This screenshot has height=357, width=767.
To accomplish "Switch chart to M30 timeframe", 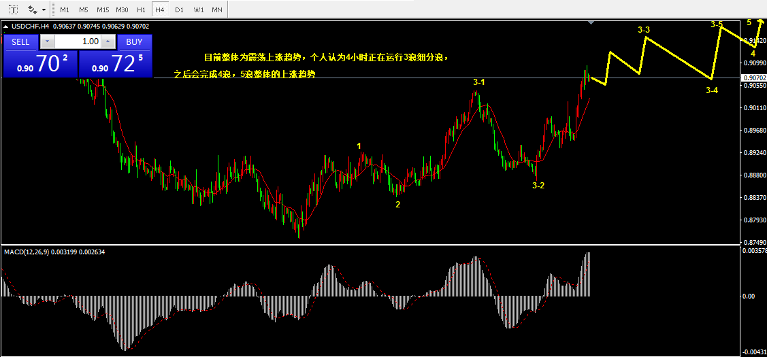I will click(123, 10).
